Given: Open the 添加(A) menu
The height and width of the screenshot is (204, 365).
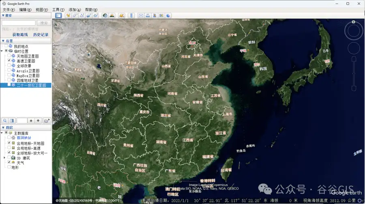Looking at the screenshot, I should tap(75, 10).
